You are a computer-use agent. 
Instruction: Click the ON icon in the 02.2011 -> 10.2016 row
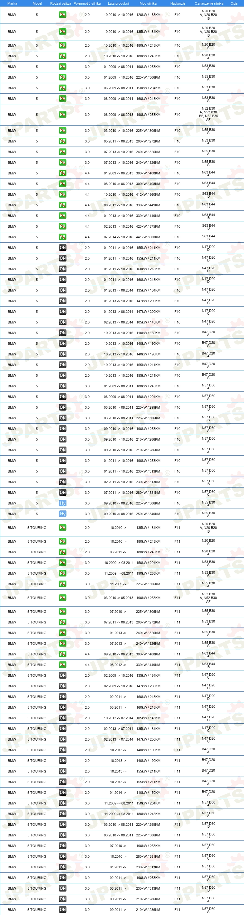[62, 482]
